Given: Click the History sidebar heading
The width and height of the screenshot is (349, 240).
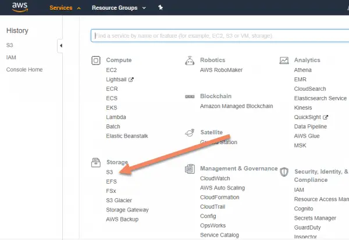Looking at the screenshot, I should point(17,30).
